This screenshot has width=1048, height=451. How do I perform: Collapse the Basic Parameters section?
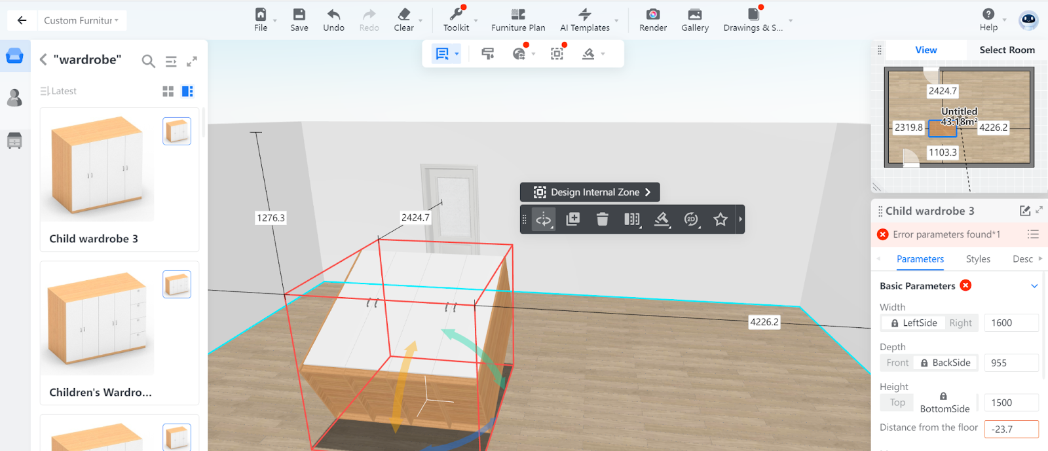pos(1034,286)
